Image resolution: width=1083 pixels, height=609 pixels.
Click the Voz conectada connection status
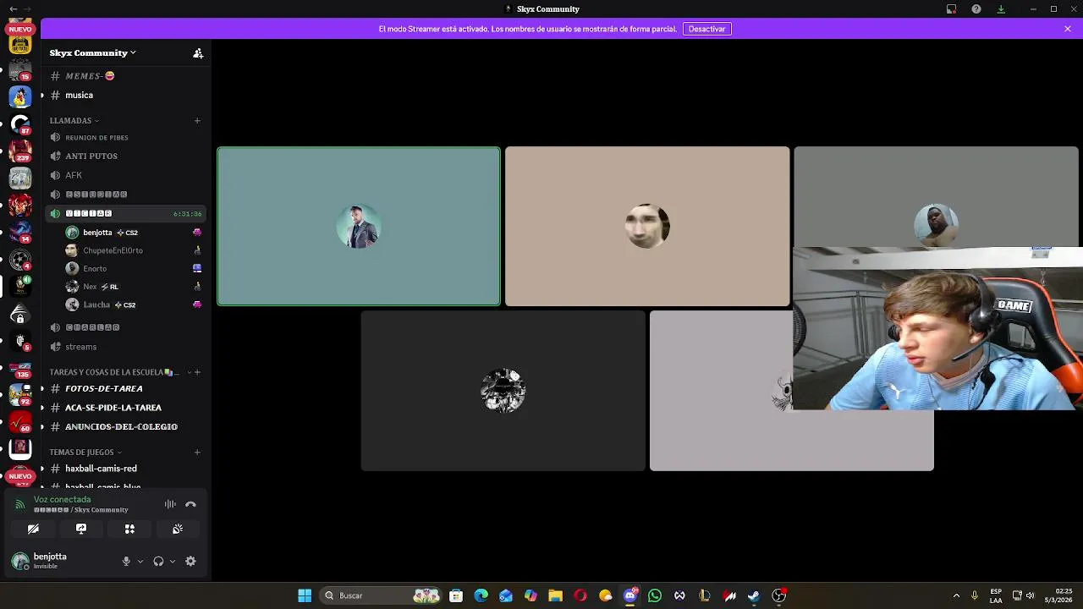coord(62,499)
